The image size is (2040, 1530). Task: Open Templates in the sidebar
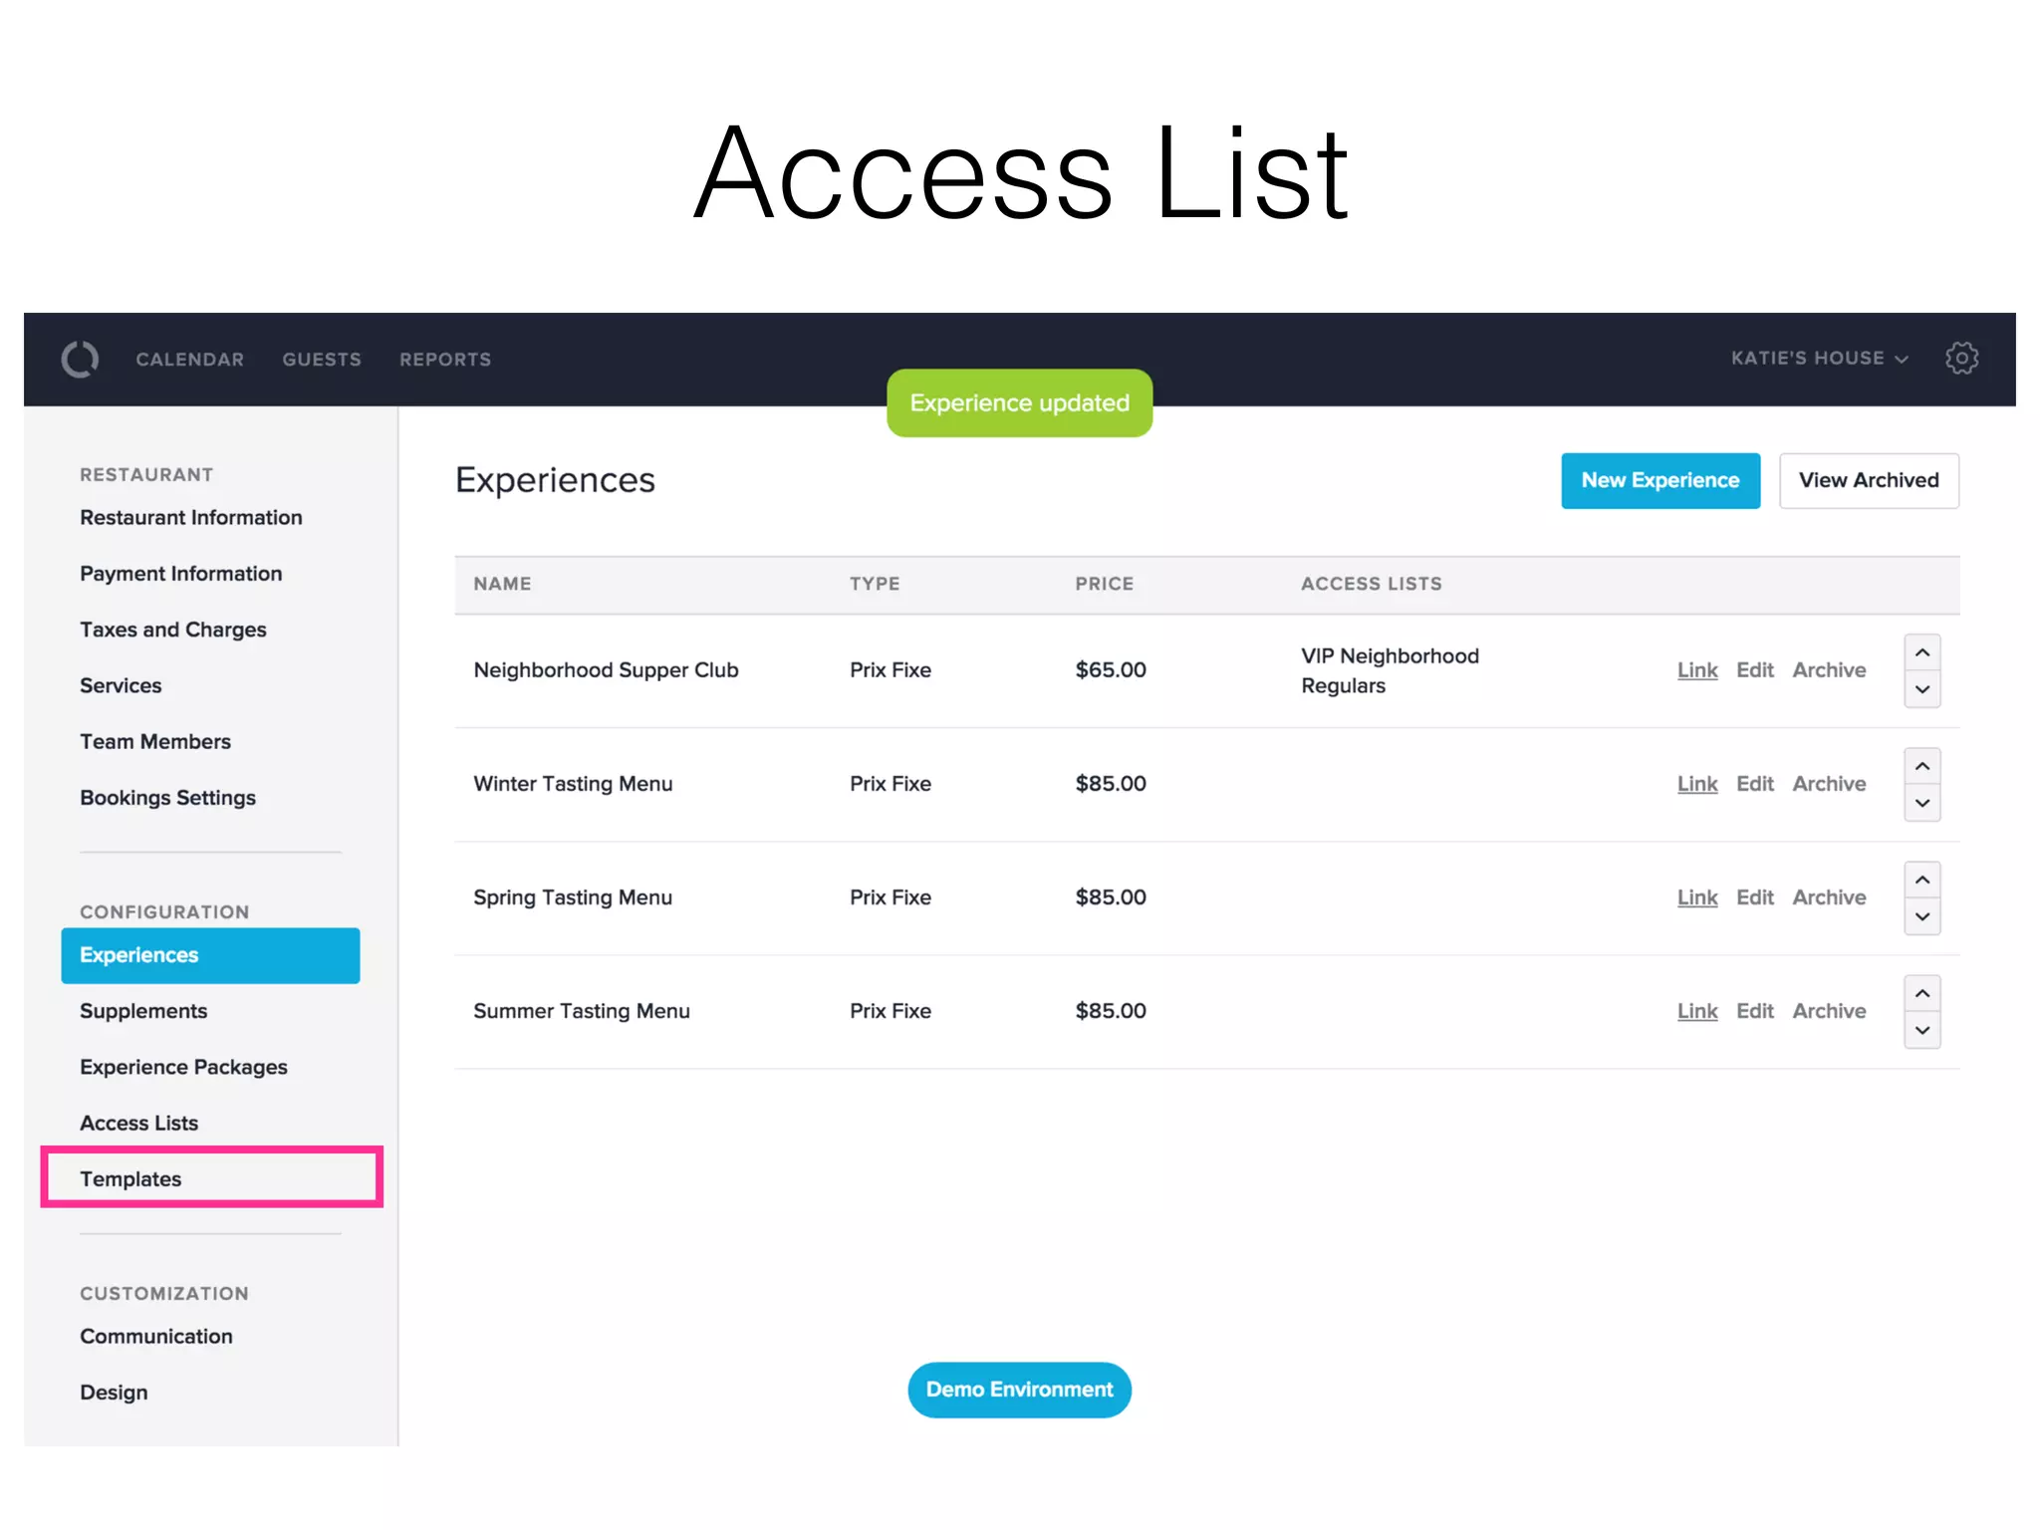click(130, 1179)
